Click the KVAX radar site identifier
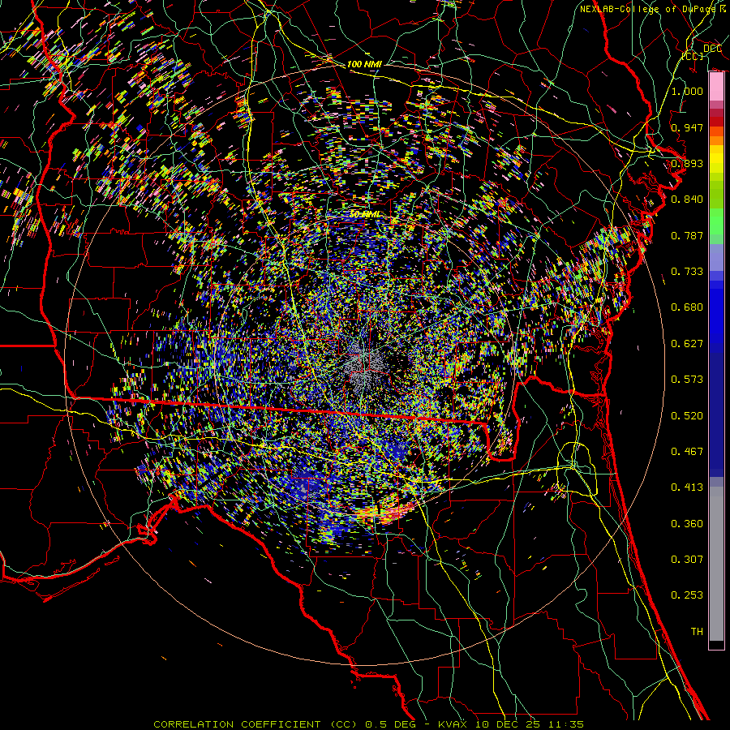This screenshot has height=730, width=730. click(x=453, y=724)
